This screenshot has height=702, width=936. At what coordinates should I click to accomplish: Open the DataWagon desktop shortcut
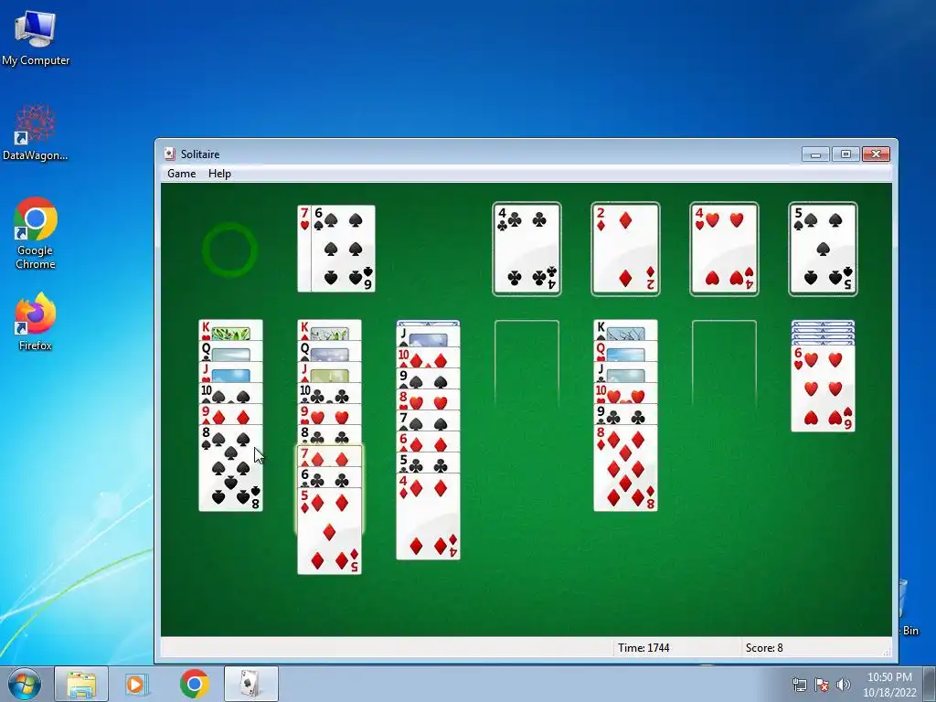click(x=36, y=133)
